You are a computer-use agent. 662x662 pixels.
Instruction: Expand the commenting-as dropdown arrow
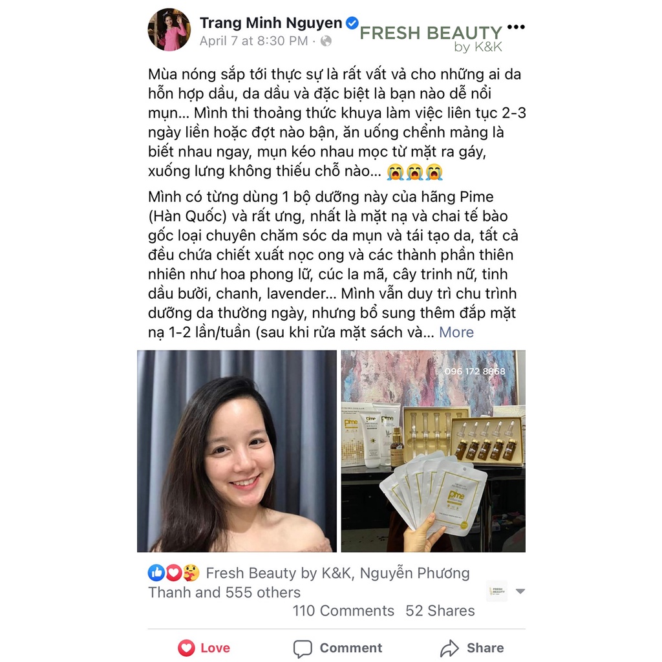[x=520, y=591]
